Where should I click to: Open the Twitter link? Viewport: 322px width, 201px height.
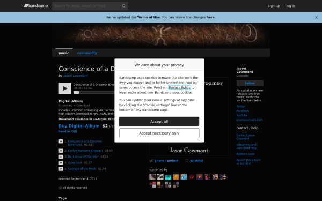tap(240, 107)
